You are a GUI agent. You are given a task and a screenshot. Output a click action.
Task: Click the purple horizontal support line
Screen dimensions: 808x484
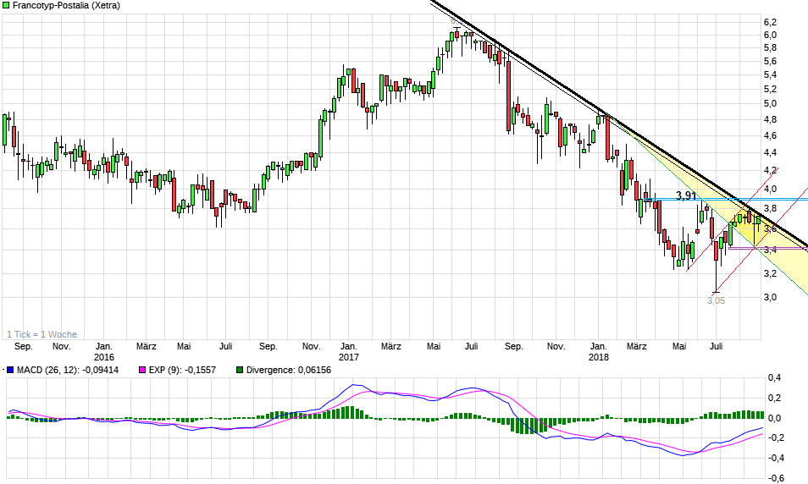click(768, 248)
